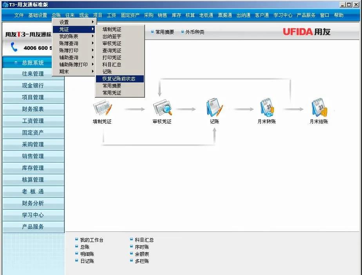
Task: Close the T3 application window
Action: pyautogui.click(x=356, y=4)
